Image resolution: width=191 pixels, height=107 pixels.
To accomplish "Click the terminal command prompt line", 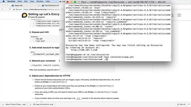I will tap(87, 59).
